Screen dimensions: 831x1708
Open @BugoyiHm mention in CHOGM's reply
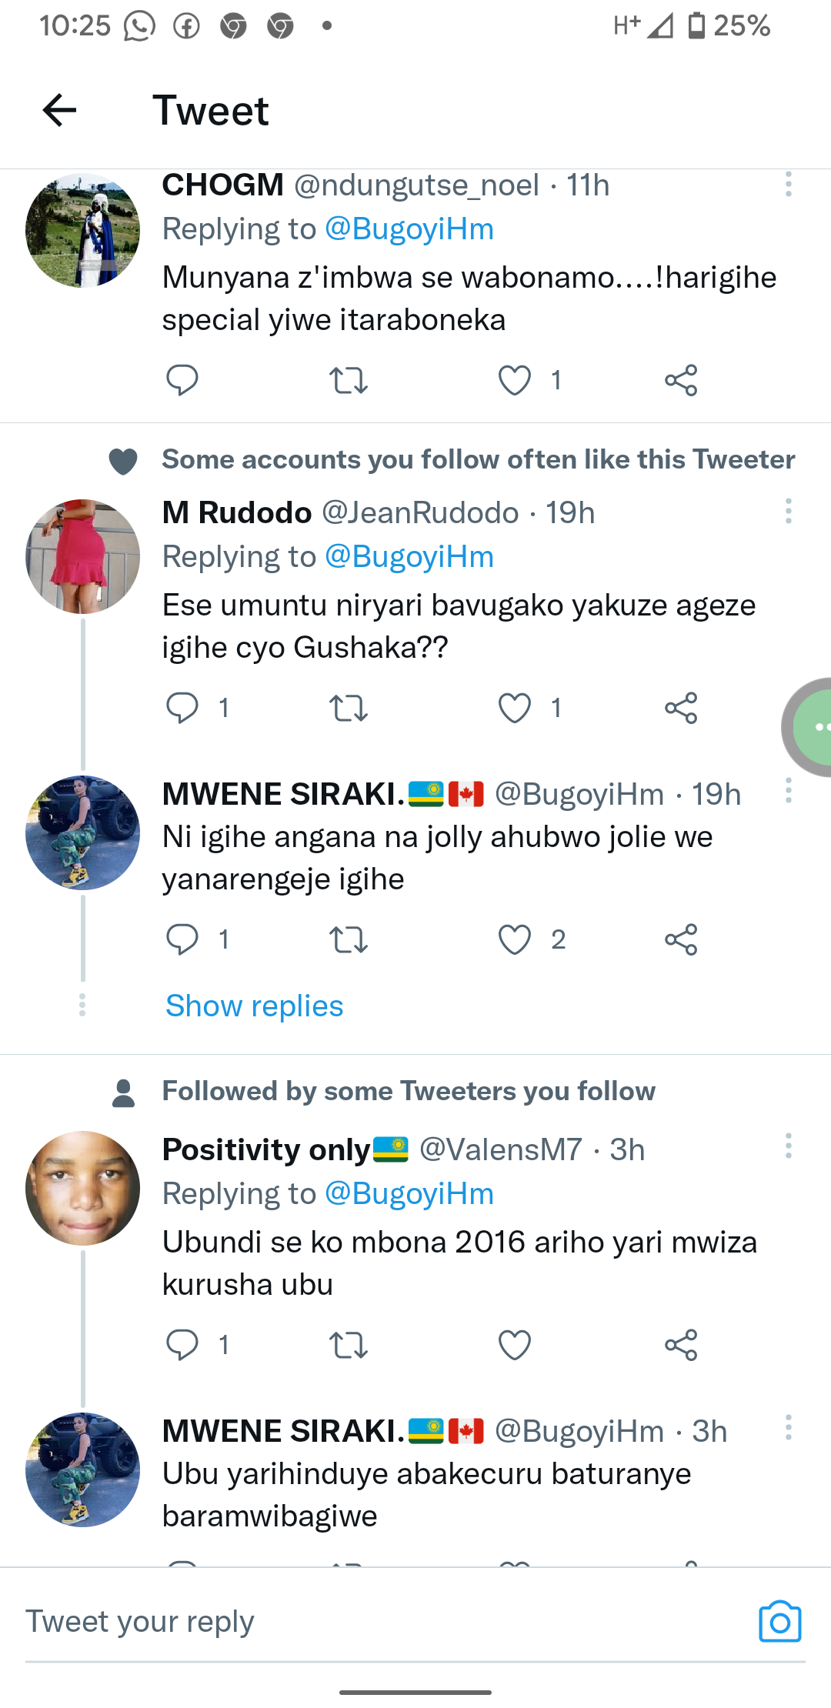409,229
